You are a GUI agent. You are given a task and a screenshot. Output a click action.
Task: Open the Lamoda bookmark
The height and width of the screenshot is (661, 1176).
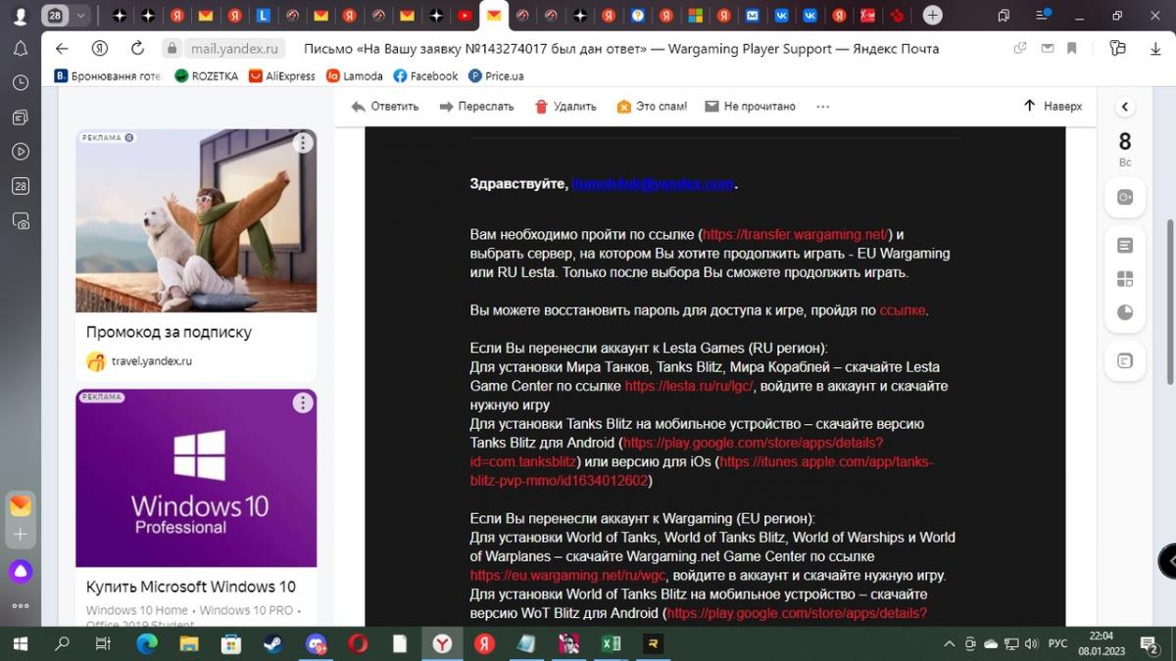point(355,75)
